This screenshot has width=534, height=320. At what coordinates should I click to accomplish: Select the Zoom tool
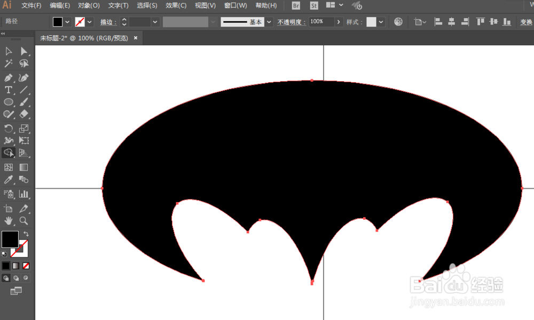click(x=24, y=221)
